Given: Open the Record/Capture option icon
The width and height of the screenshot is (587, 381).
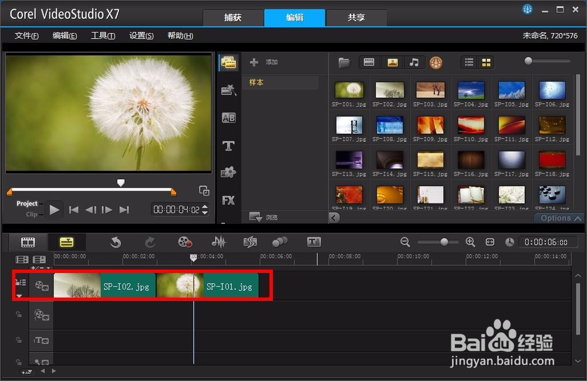Looking at the screenshot, I should point(185,242).
